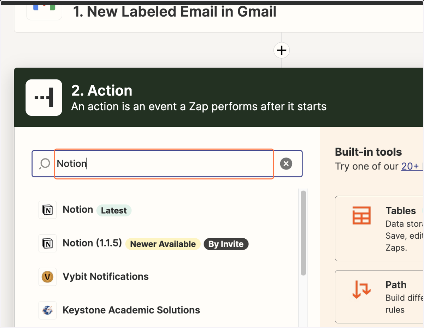
Task: Click the app results scrollbar
Action: pyautogui.click(x=303, y=233)
